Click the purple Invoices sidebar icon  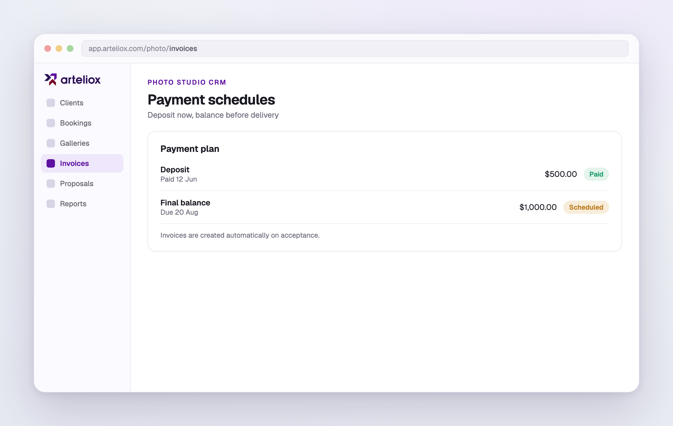(51, 163)
